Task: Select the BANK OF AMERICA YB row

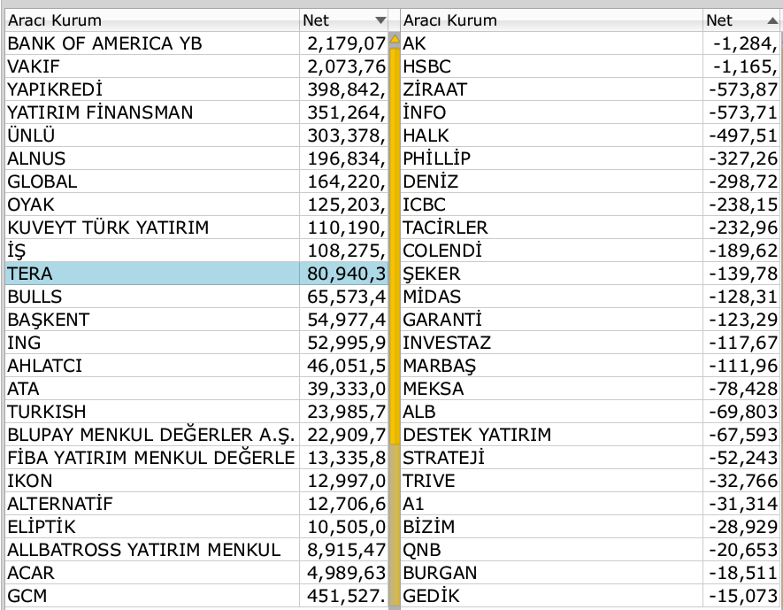Action: point(196,43)
